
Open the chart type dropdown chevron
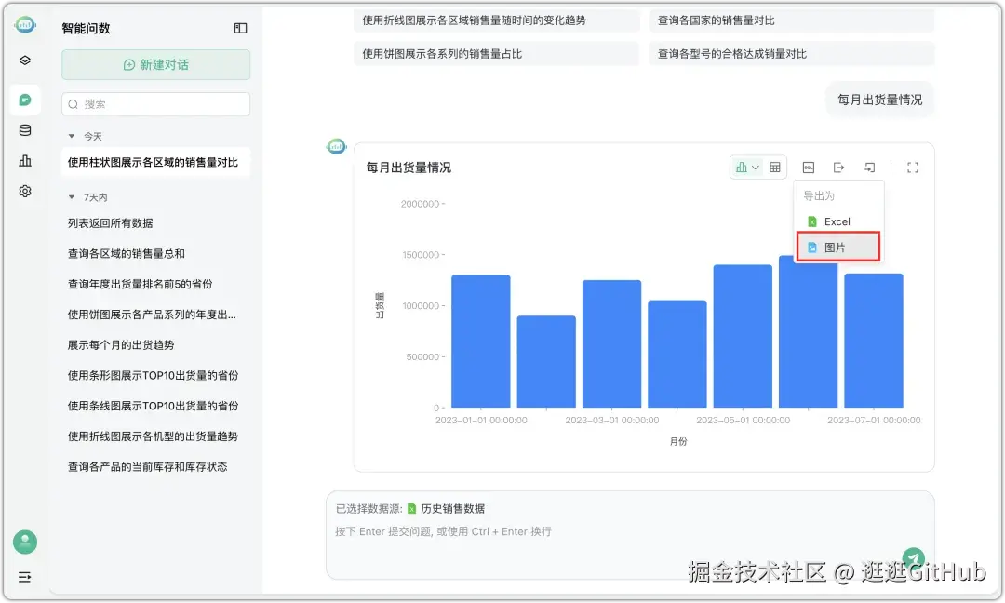(x=755, y=167)
